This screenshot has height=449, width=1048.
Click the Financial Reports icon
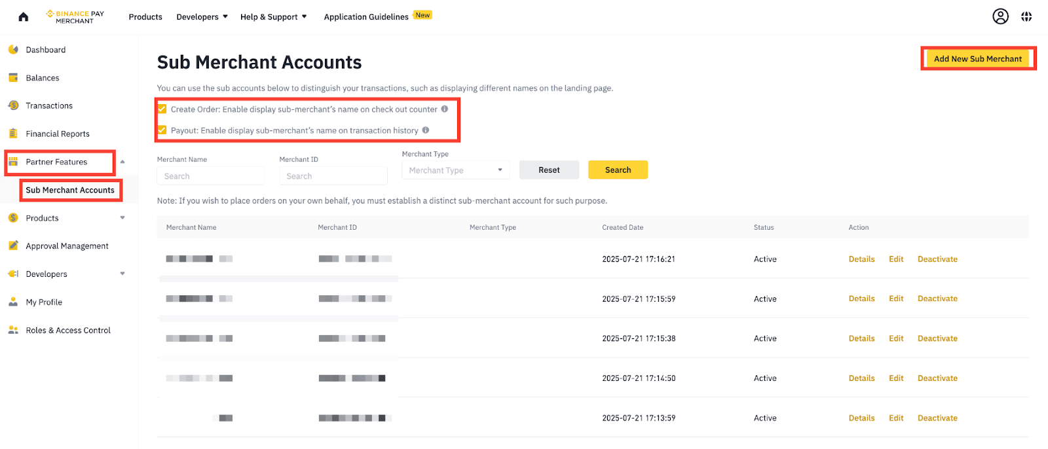coord(13,134)
